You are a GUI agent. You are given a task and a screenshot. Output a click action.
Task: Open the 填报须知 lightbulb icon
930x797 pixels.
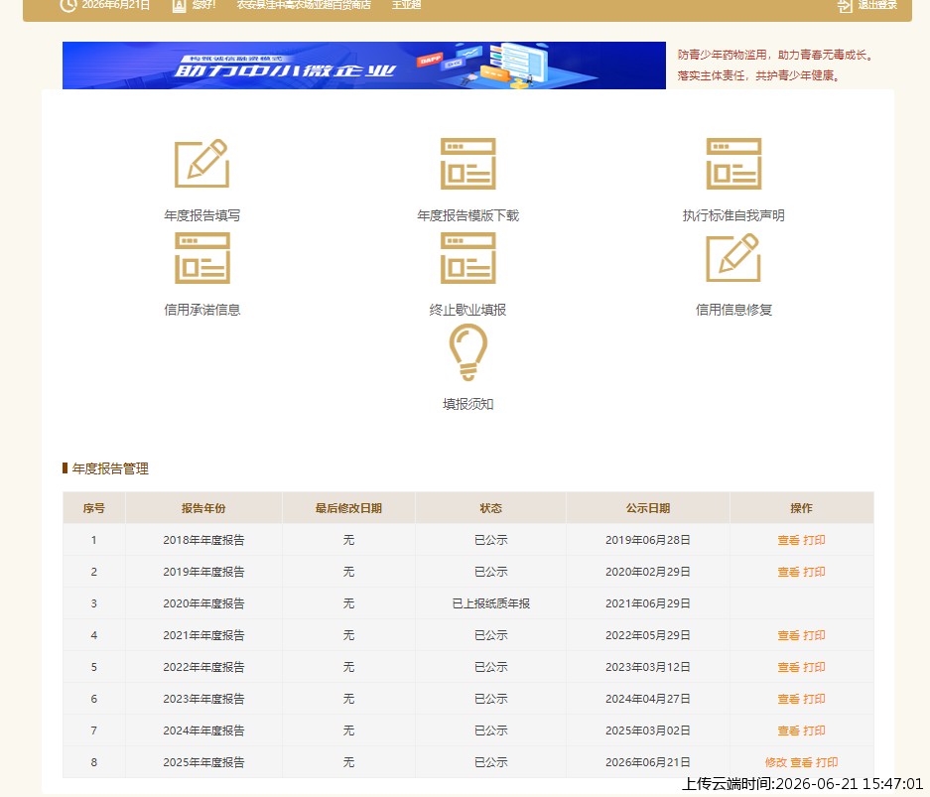[x=467, y=352]
